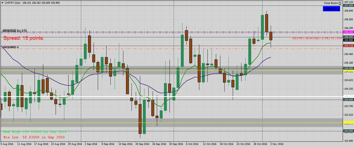
Task: Click the 105.180 price axis value
Action: pos(349,63)
